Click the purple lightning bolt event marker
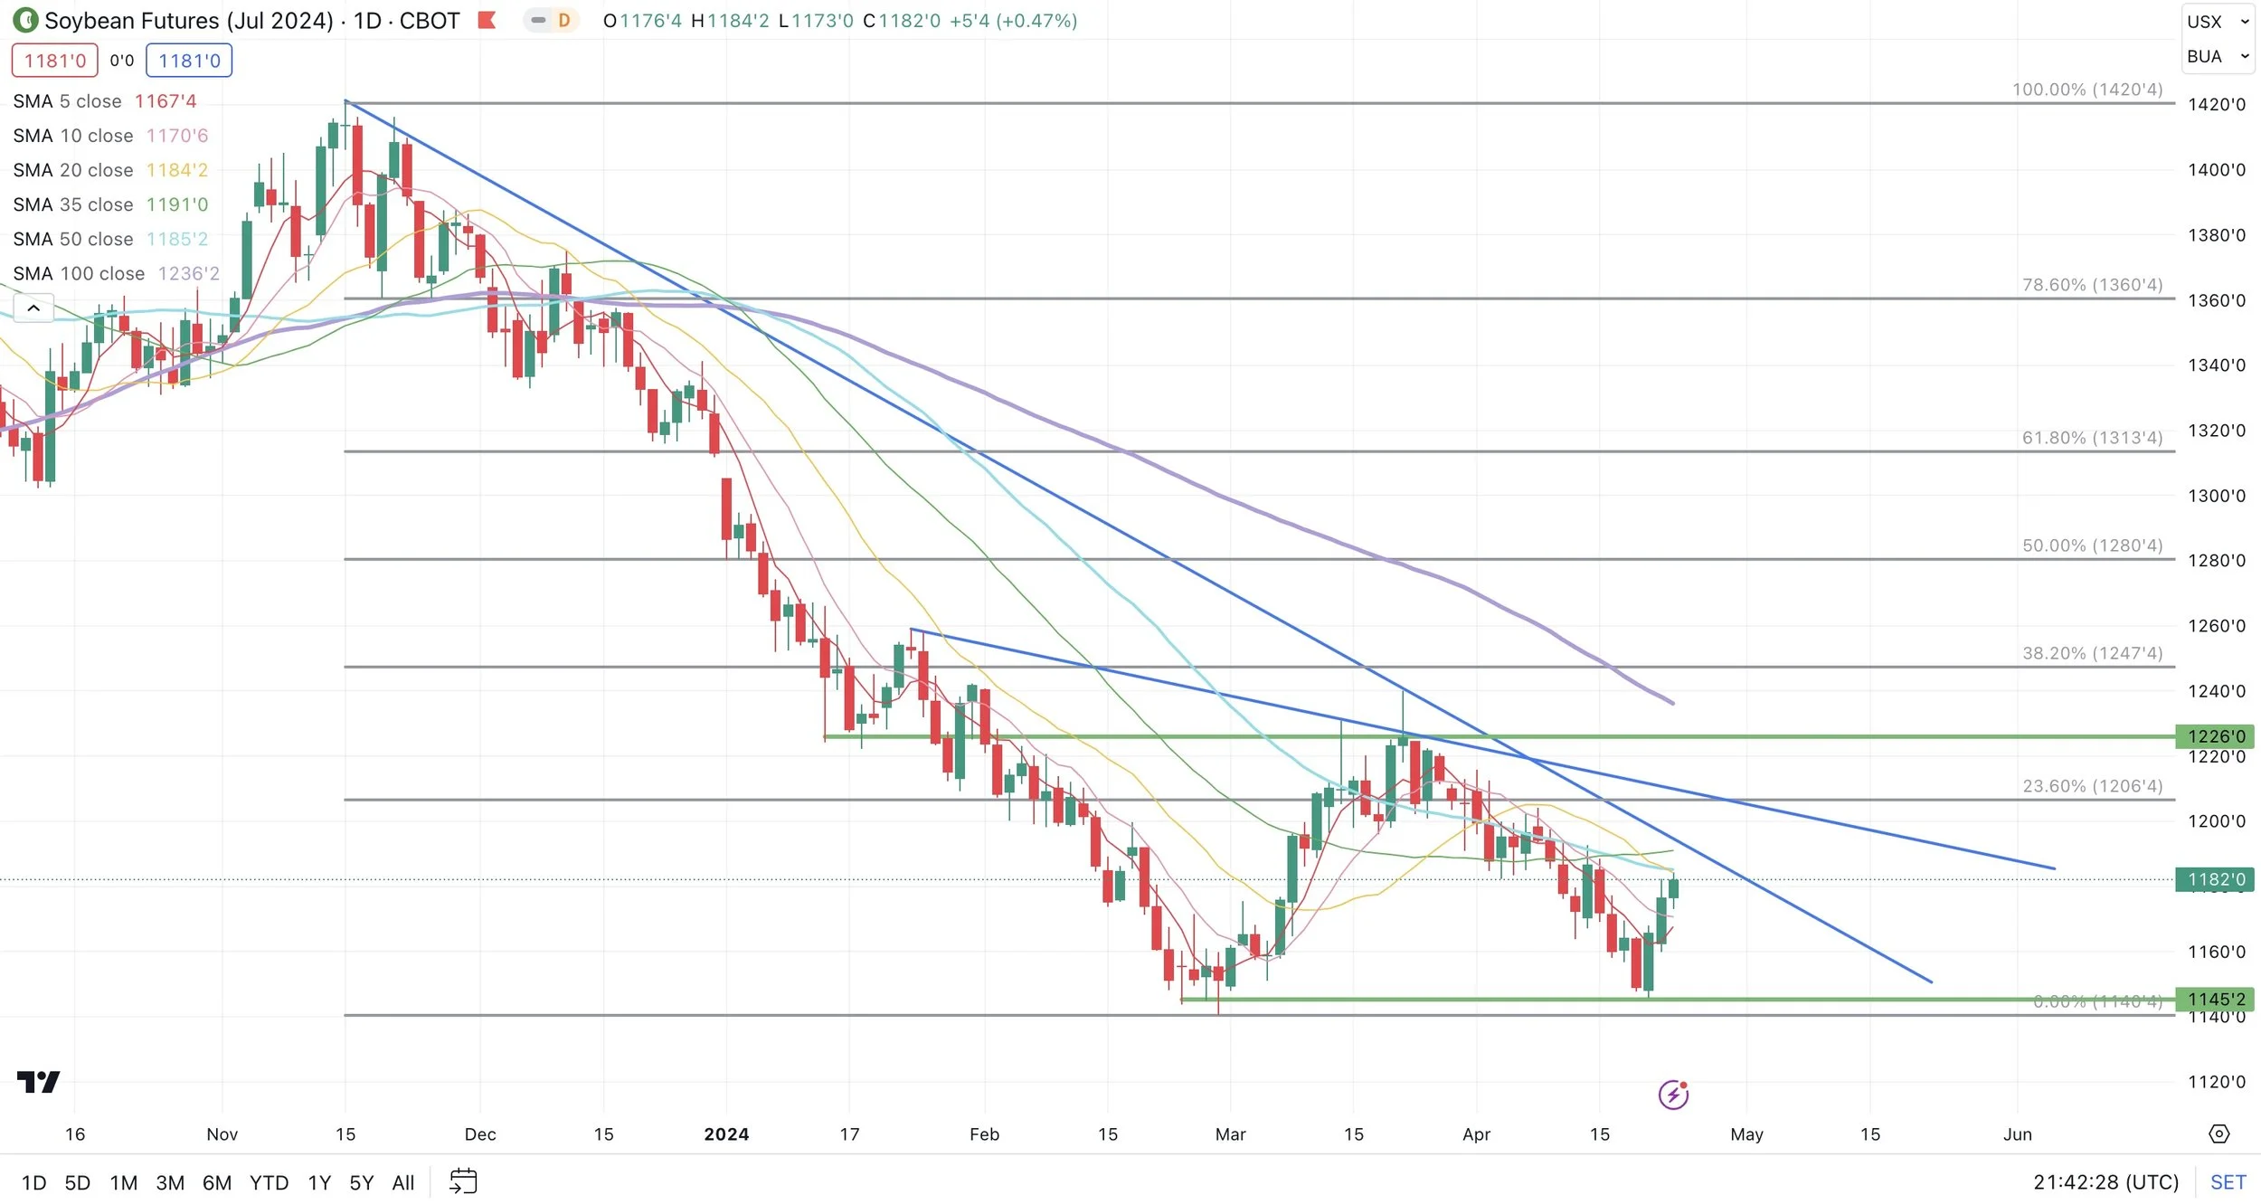Viewport: 2261px width, 1204px height. pos(1673,1095)
